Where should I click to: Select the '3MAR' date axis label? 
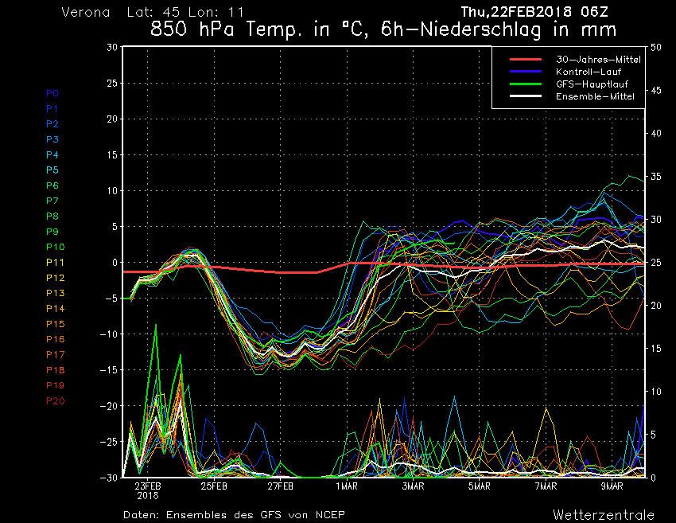[x=413, y=486]
